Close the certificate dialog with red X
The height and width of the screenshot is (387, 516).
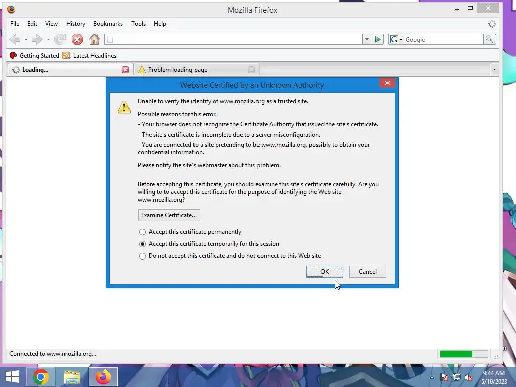point(388,83)
